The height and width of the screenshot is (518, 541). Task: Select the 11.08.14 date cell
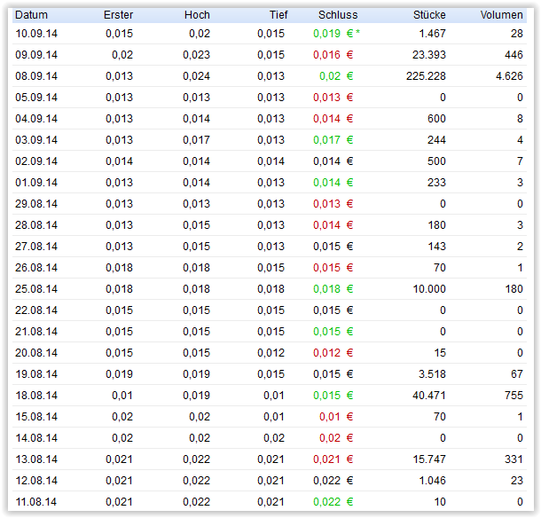(x=36, y=502)
